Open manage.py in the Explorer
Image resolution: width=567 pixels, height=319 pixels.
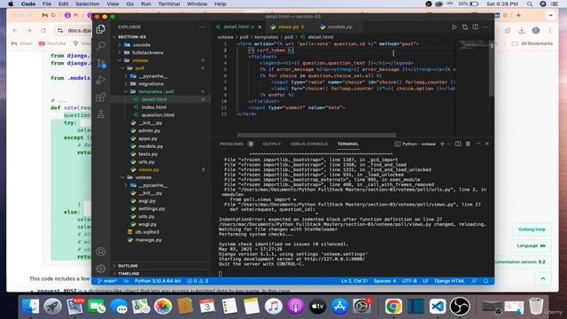[148, 240]
